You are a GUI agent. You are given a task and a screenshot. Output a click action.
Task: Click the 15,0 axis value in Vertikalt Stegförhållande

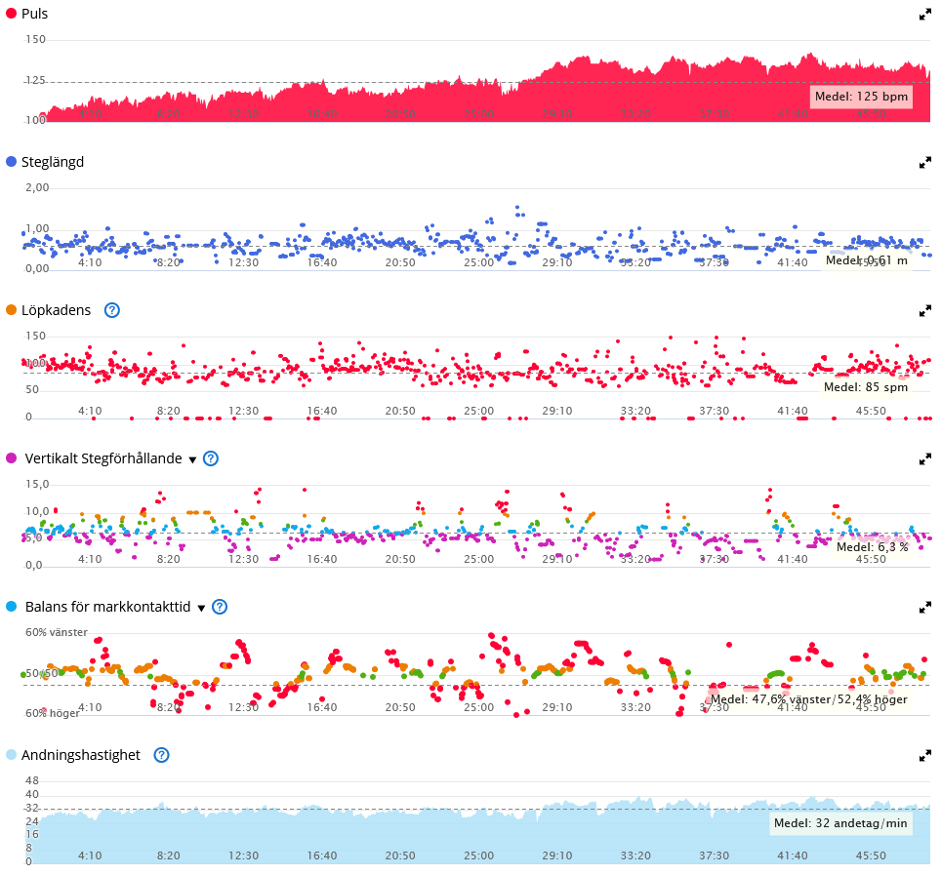pos(37,485)
